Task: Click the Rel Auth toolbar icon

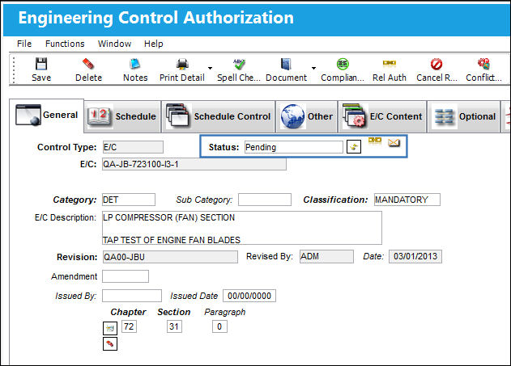Action: tap(389, 63)
